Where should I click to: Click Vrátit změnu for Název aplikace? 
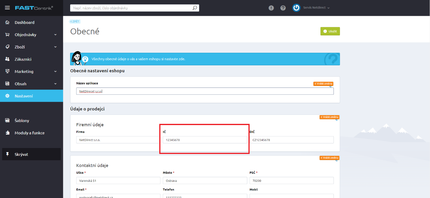(x=323, y=84)
